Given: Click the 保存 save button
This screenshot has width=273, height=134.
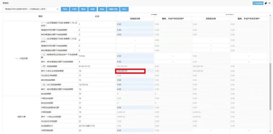Looking at the screenshot, I should pyautogui.click(x=102, y=9).
